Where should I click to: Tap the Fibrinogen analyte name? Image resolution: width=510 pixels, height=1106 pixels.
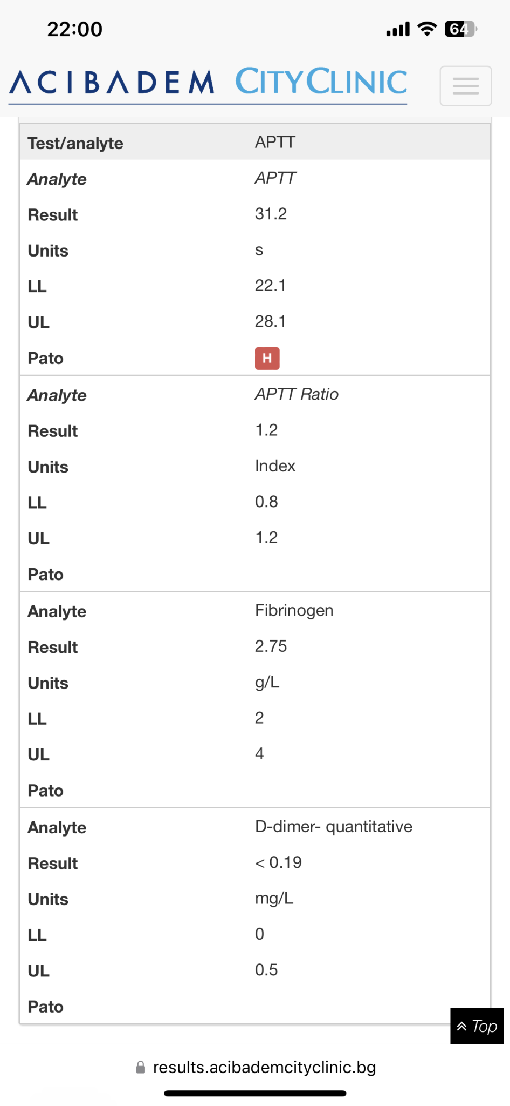[294, 610]
